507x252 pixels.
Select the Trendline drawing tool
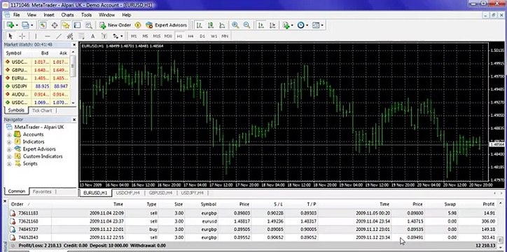(x=59, y=36)
